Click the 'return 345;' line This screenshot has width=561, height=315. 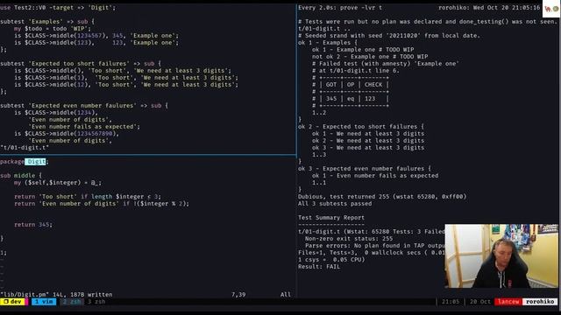[33, 225]
